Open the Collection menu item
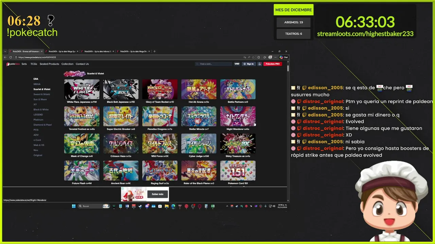The width and height of the screenshot is (435, 244). (67, 64)
